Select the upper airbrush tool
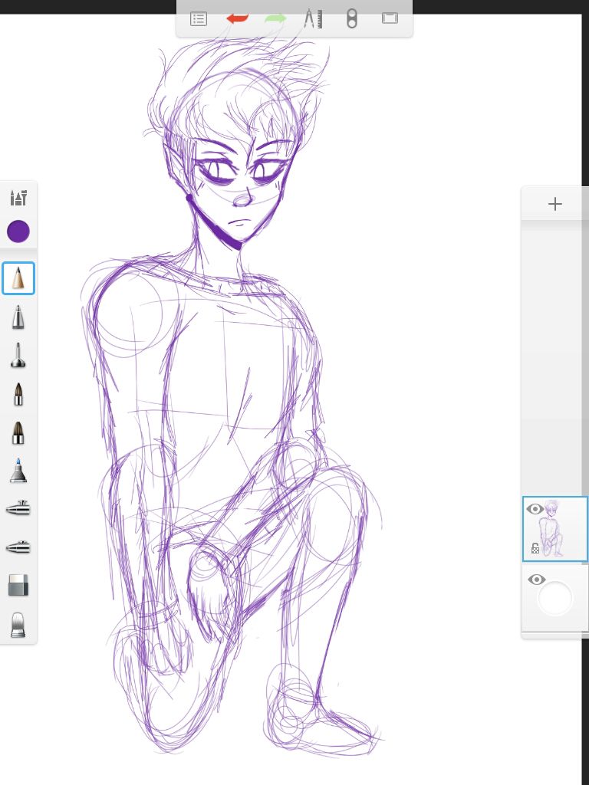Screen dimensions: 589x785 (x=18, y=509)
